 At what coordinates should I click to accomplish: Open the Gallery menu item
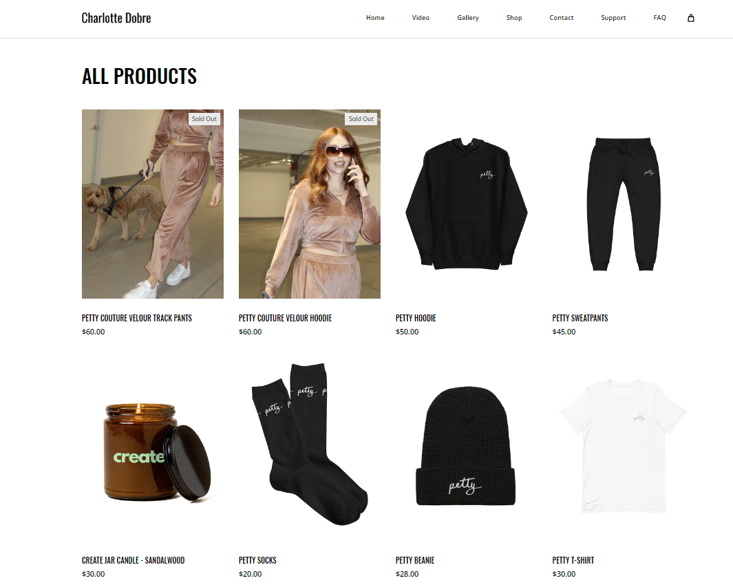pos(467,18)
